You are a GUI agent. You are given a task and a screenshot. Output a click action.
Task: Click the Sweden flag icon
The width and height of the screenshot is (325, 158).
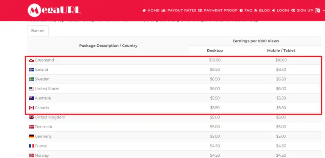31,79
